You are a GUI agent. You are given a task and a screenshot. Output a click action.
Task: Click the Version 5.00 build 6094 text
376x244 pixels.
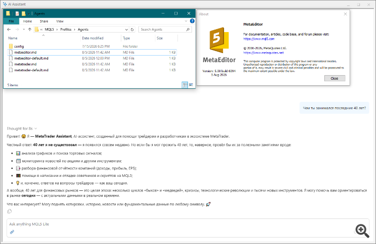(219, 71)
